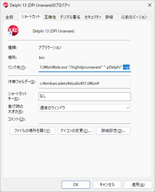The image size is (155, 192).
Task: Open the 互換性 tab
Action: tap(50, 17)
